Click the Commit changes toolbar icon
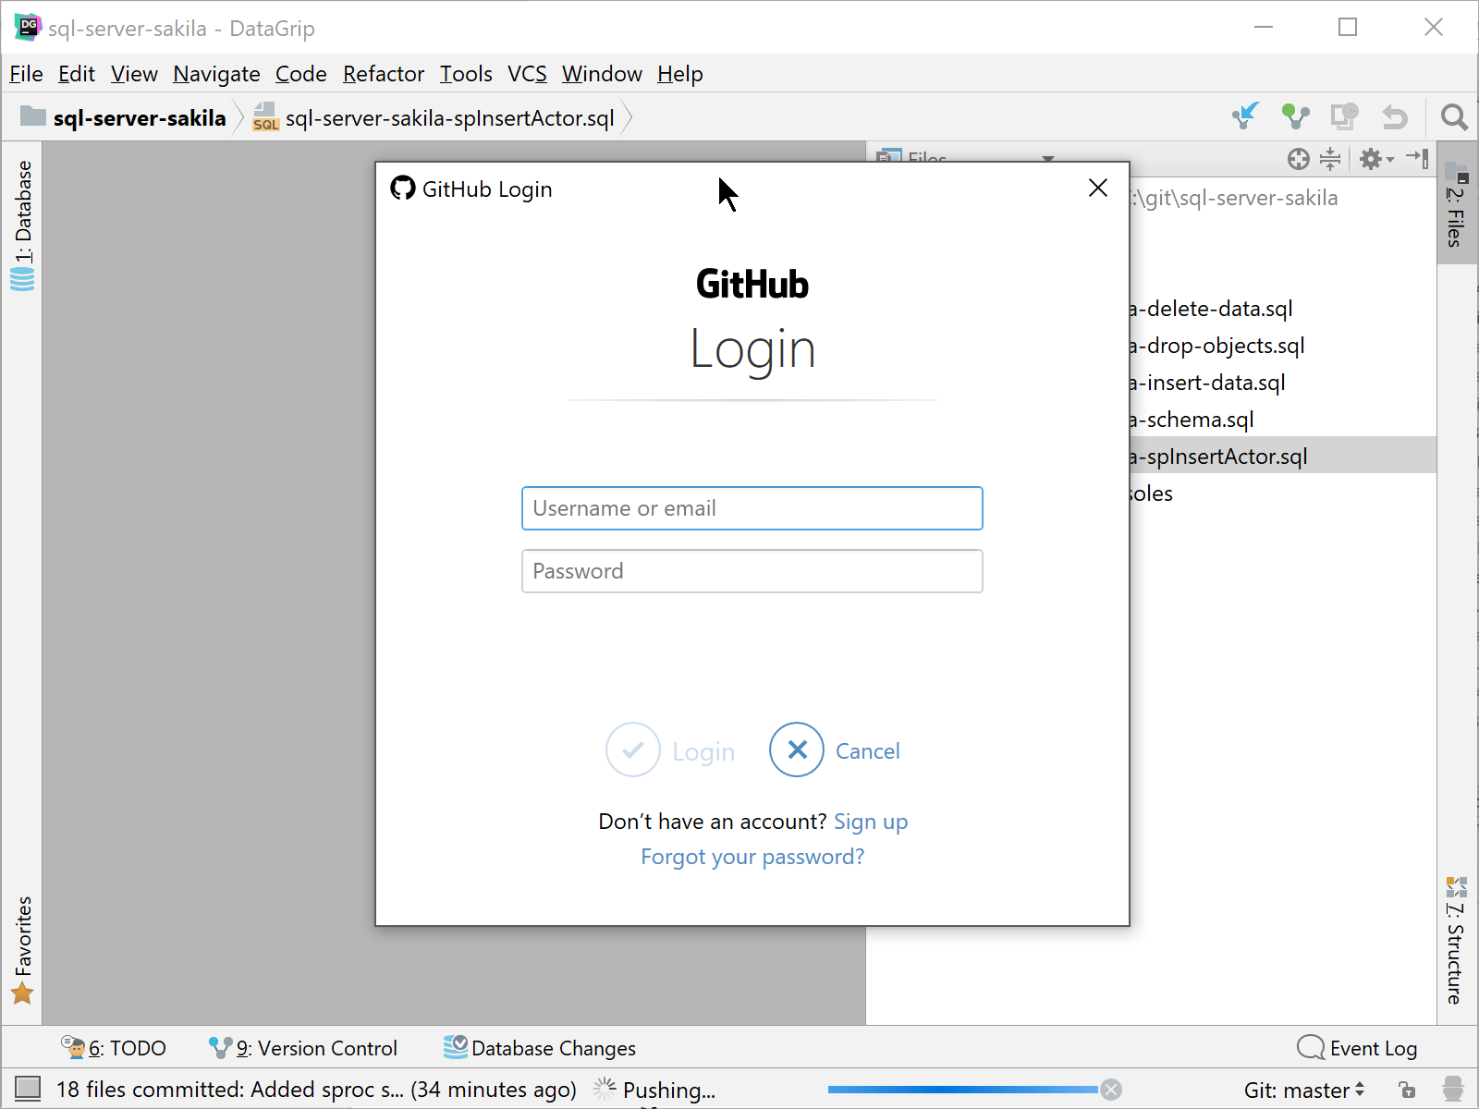This screenshot has width=1479, height=1109. tap(1295, 116)
